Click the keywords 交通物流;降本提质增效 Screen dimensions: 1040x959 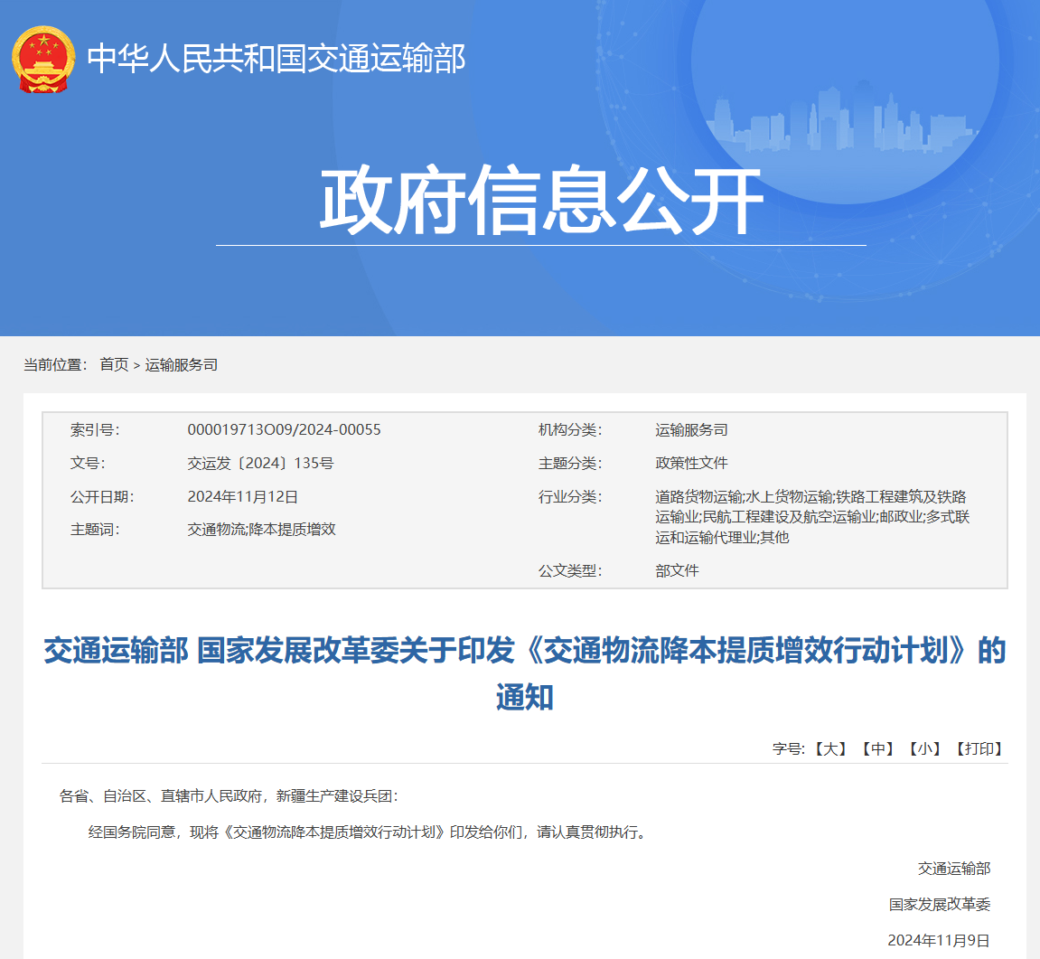tap(261, 529)
